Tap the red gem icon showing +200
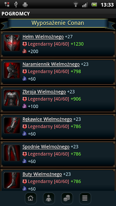The height and width of the screenshot is (206, 116). (x=25, y=51)
